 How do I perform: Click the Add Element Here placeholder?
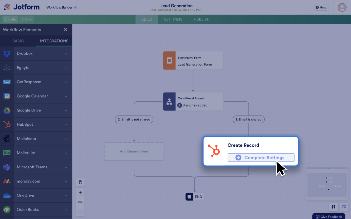(x=134, y=151)
